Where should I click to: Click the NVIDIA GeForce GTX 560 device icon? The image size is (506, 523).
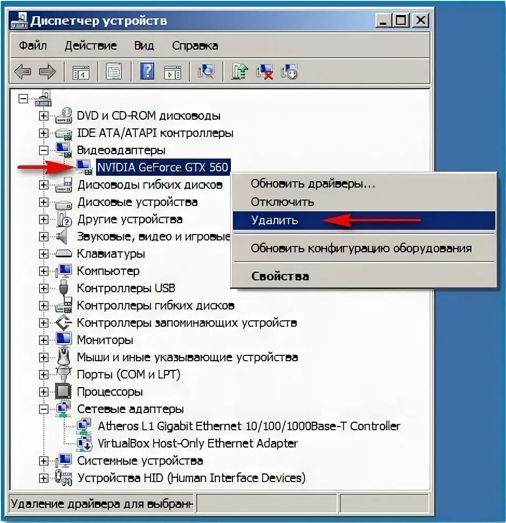[84, 167]
